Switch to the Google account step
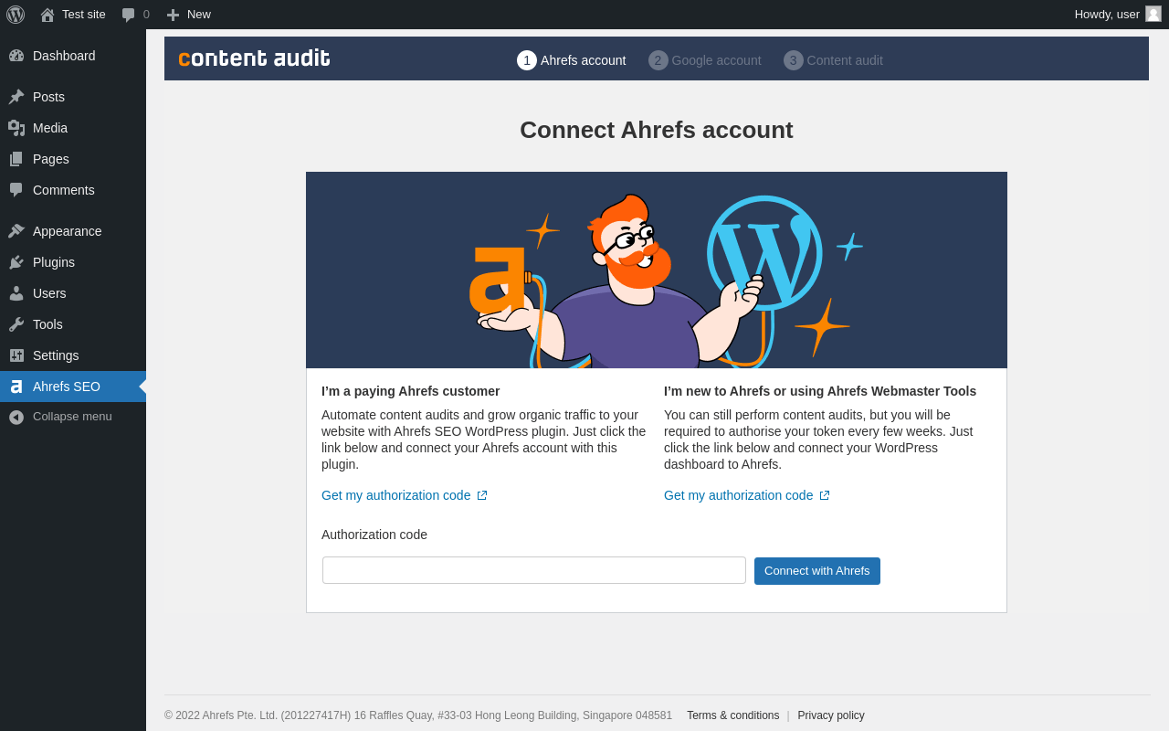This screenshot has height=731, width=1169. tap(705, 60)
